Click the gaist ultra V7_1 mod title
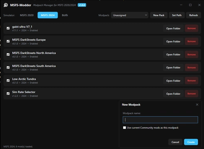 22,27
